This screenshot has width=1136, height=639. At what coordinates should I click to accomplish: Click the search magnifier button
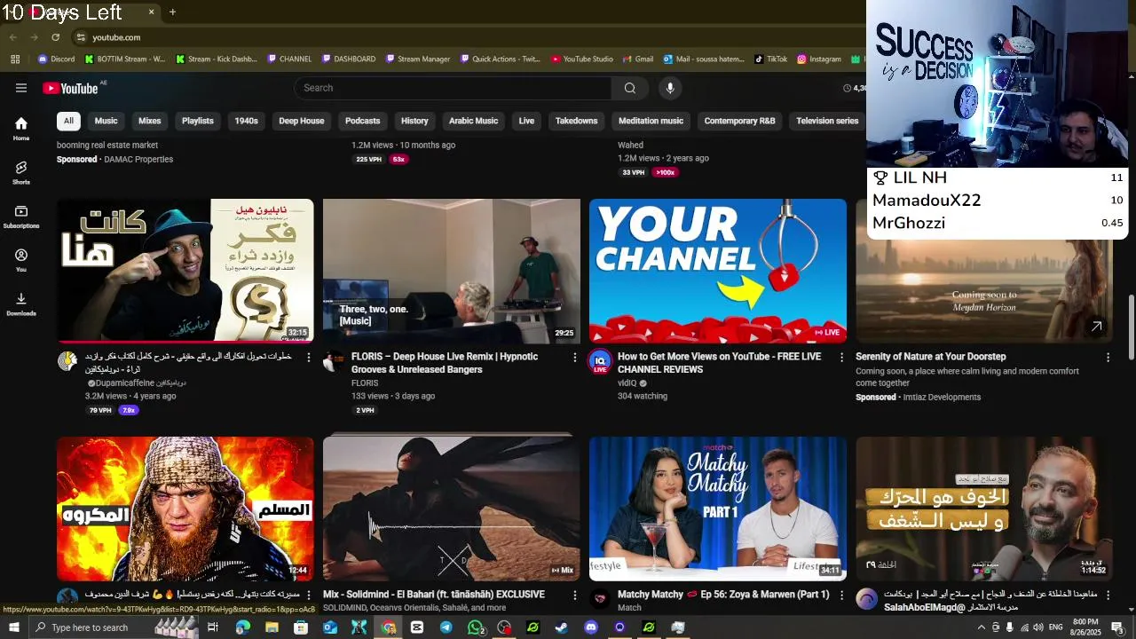(629, 88)
